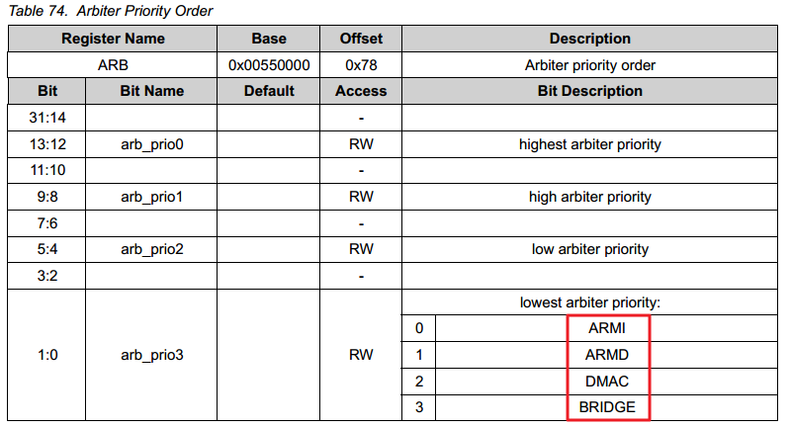Viewport: 790px width, 428px height.
Task: Click the 31:14 bit range cell
Action: tap(47, 118)
